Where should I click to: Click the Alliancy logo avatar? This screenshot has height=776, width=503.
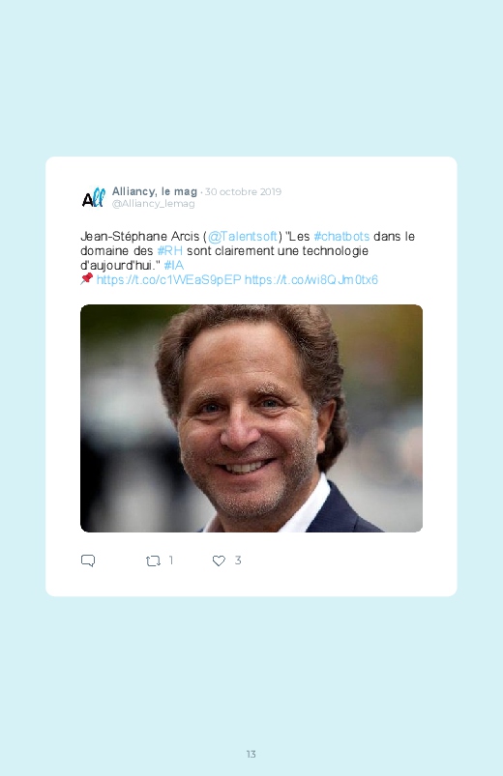tap(93, 197)
